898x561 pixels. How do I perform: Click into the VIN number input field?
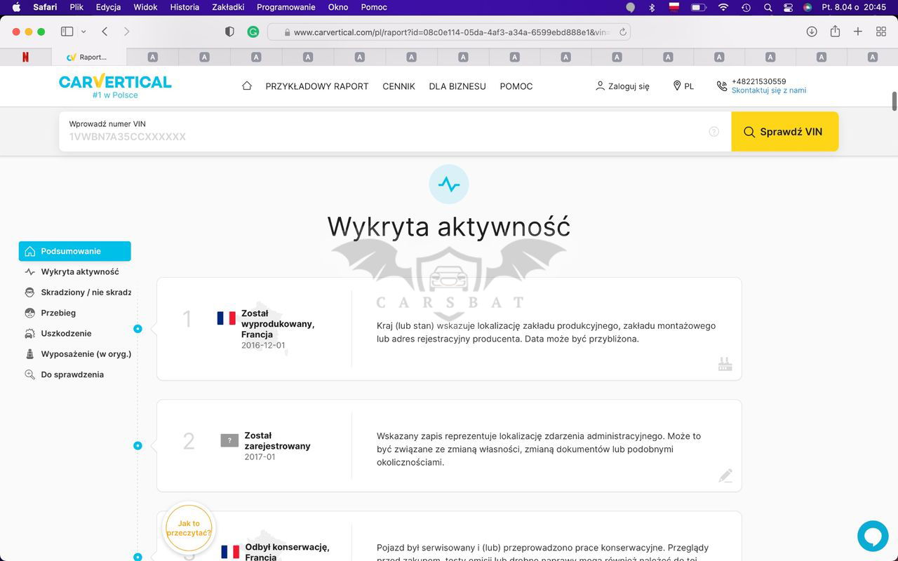pos(386,136)
